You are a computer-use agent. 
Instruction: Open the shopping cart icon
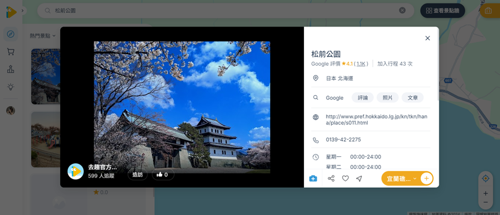pos(10,51)
